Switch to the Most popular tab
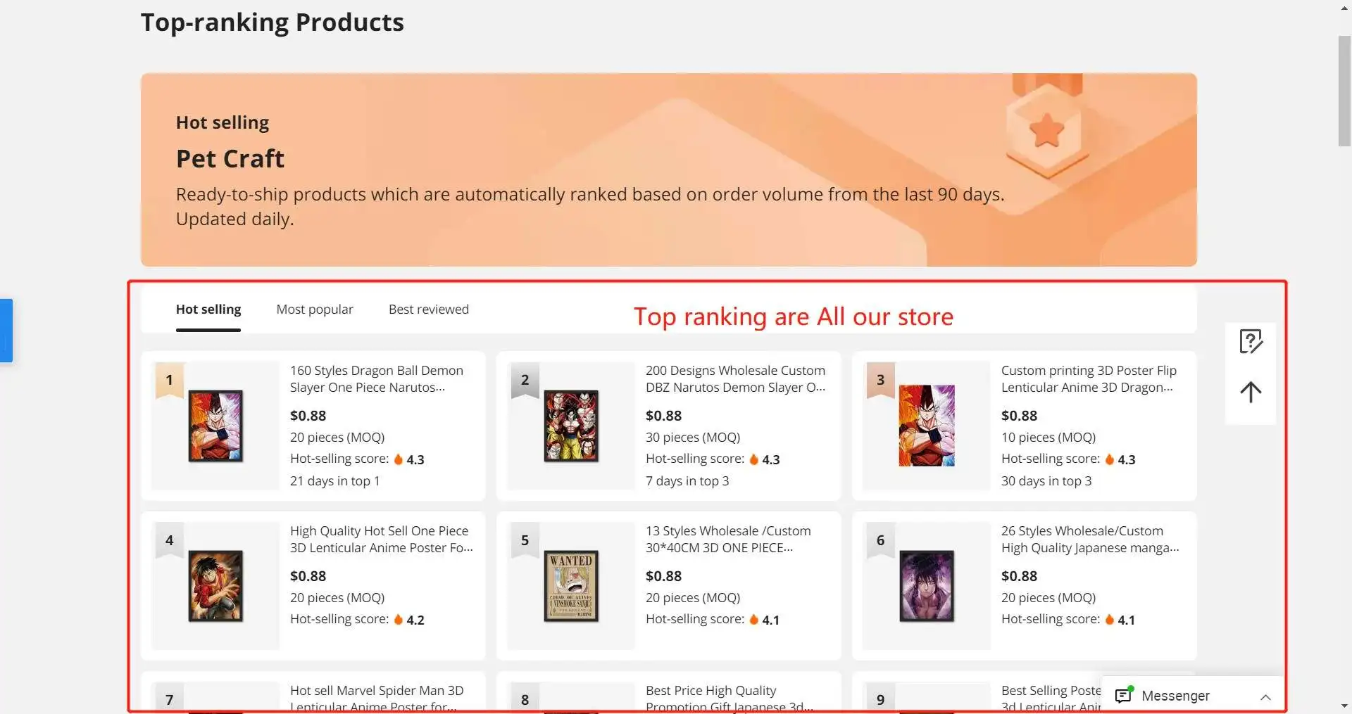 pyautogui.click(x=315, y=310)
